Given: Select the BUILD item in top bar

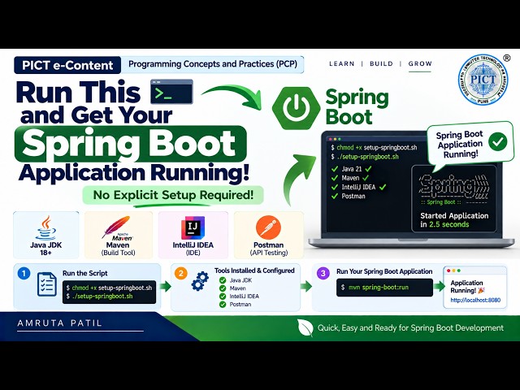Looking at the screenshot, I should [x=381, y=63].
